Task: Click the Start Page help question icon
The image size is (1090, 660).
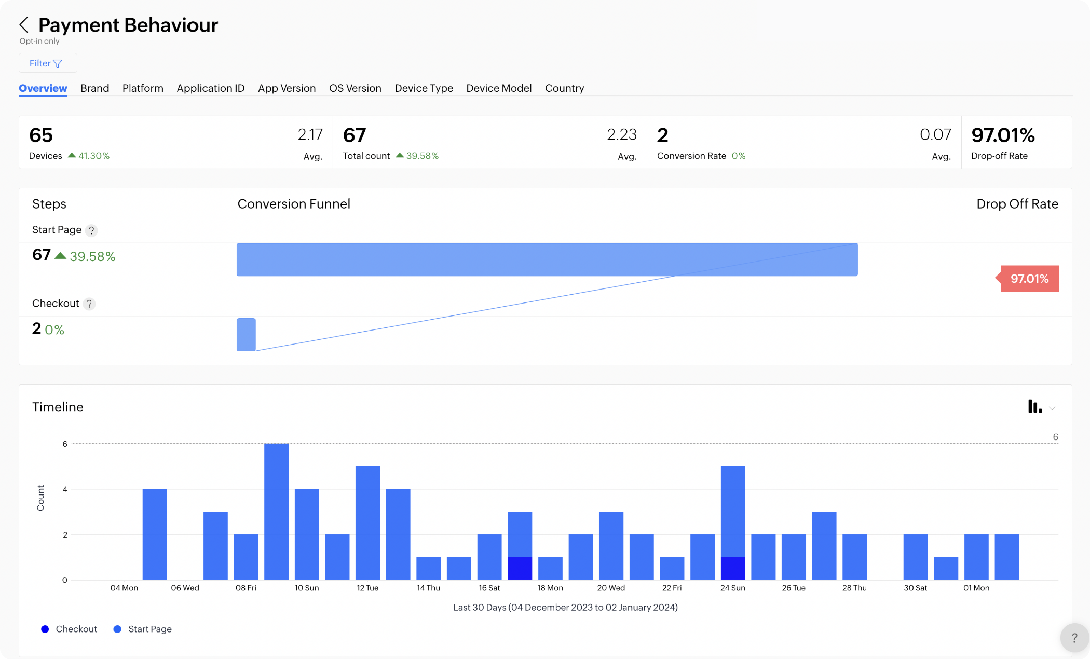Action: point(91,230)
